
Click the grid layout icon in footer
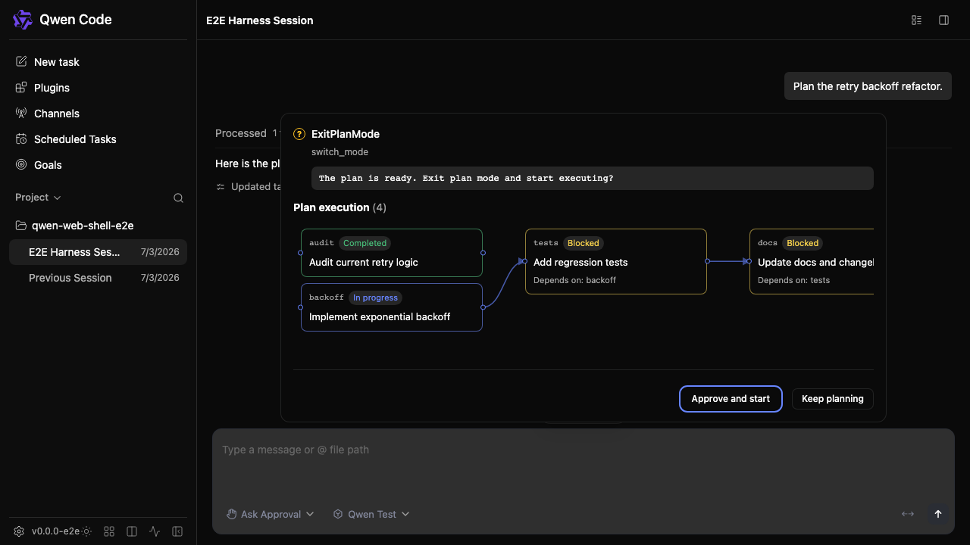pos(109,531)
